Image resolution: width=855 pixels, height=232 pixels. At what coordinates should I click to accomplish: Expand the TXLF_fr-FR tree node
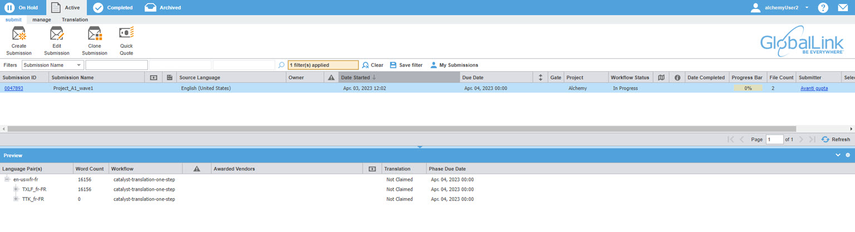coord(16,189)
